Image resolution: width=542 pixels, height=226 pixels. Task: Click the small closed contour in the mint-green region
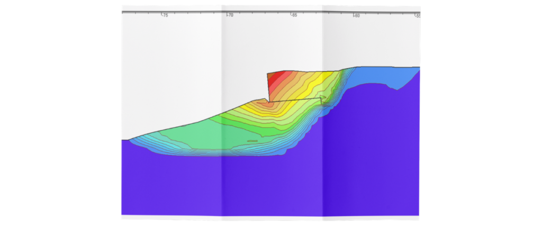click(x=252, y=141)
